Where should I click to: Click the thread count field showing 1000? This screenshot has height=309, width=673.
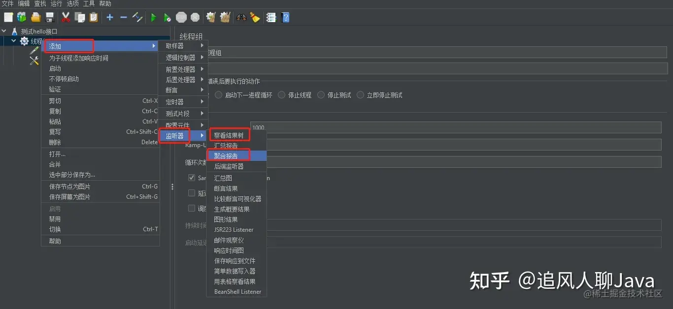tap(456, 127)
